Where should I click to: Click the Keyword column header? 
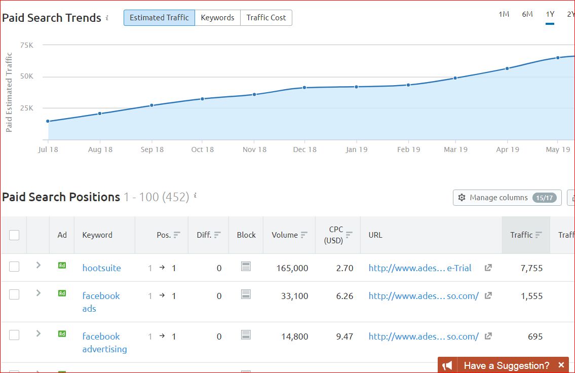pos(97,235)
